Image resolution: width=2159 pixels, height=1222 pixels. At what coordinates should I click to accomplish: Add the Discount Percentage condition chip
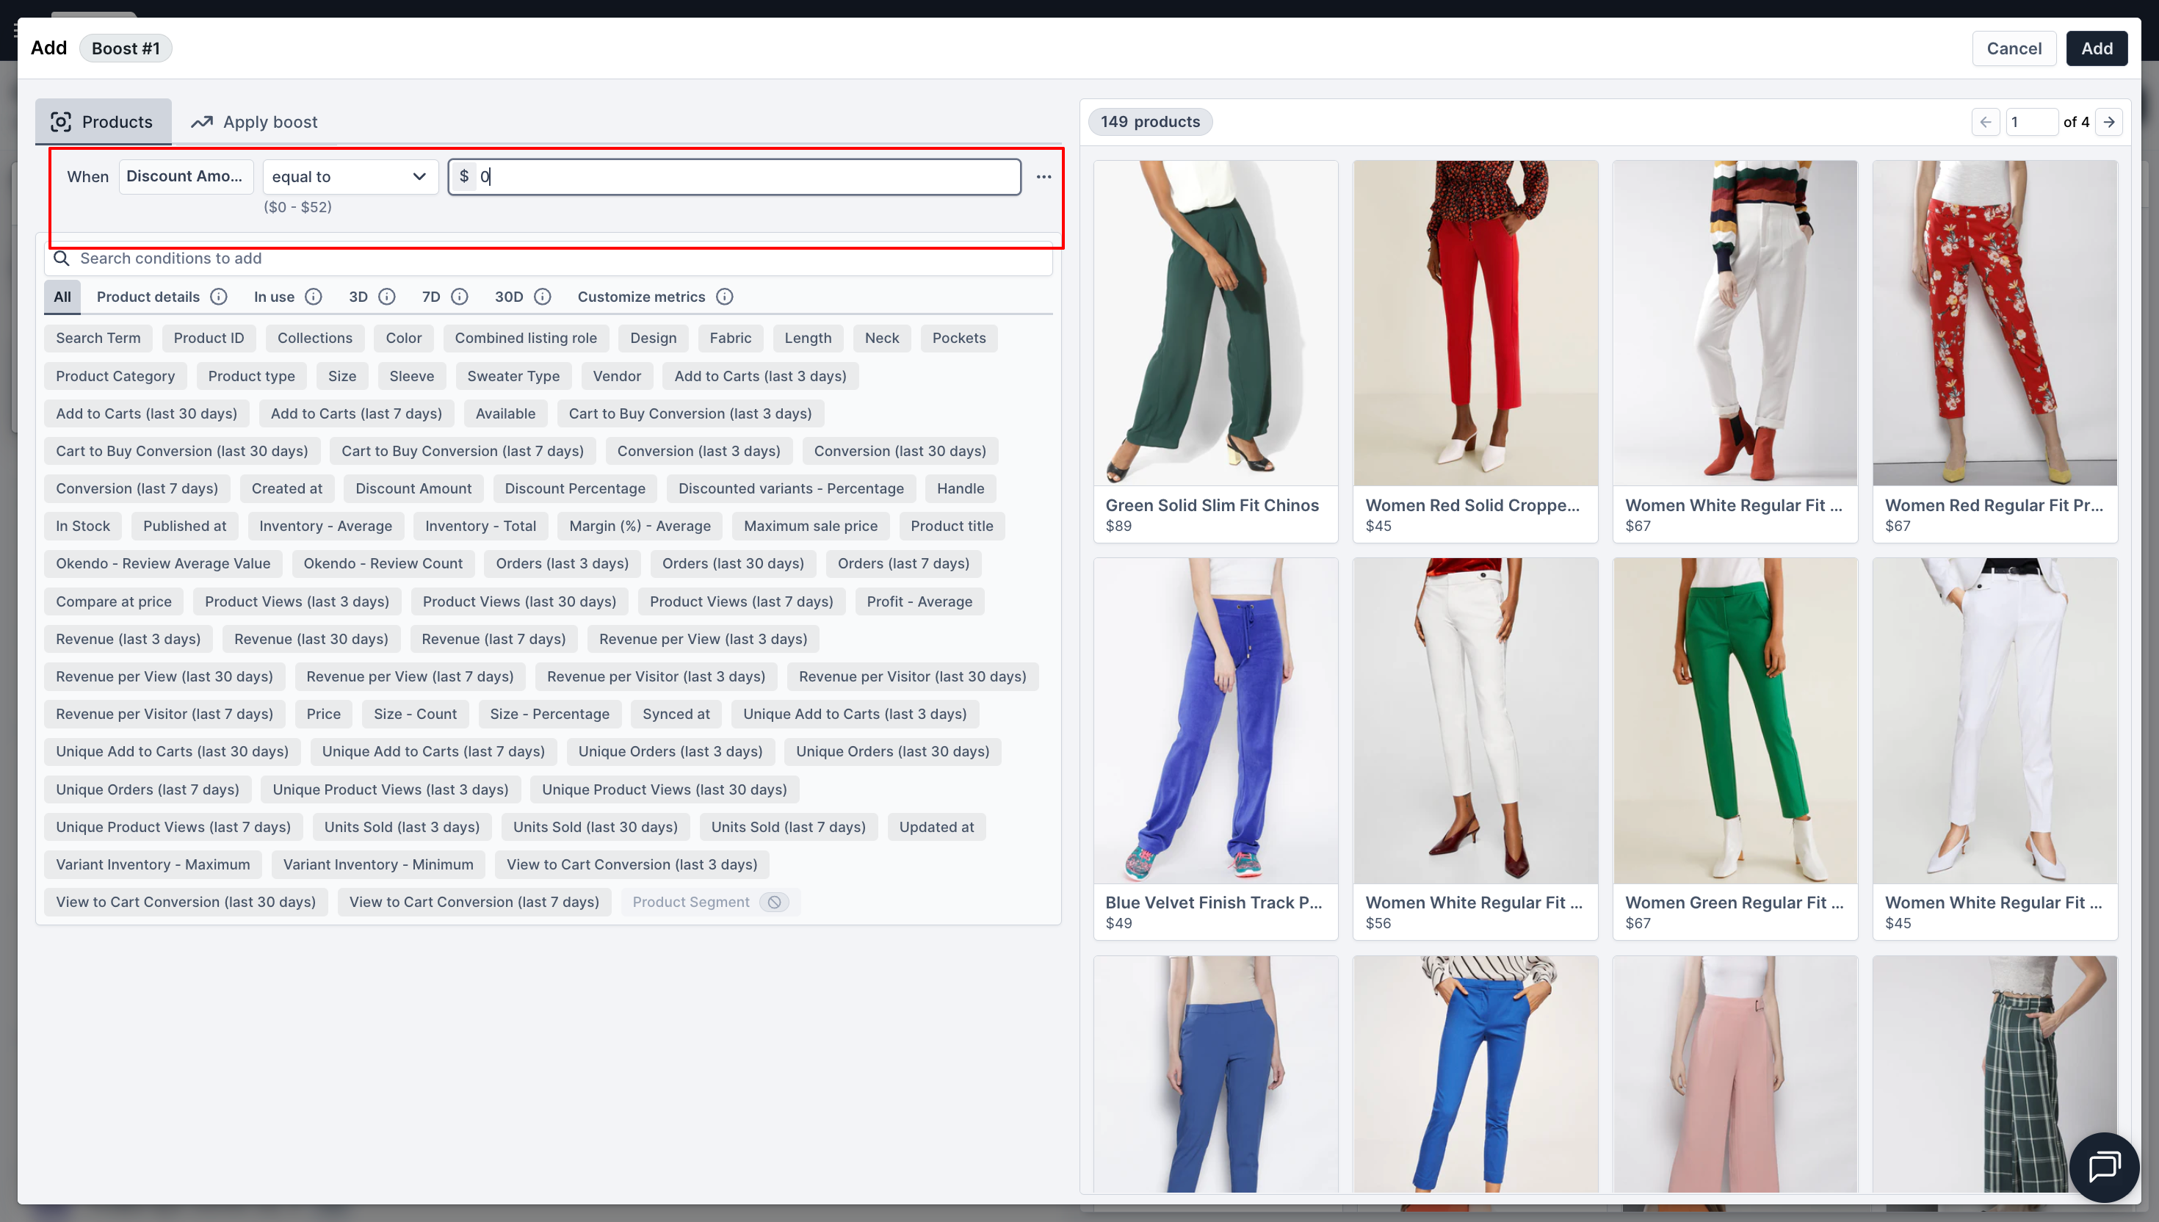pyautogui.click(x=575, y=488)
